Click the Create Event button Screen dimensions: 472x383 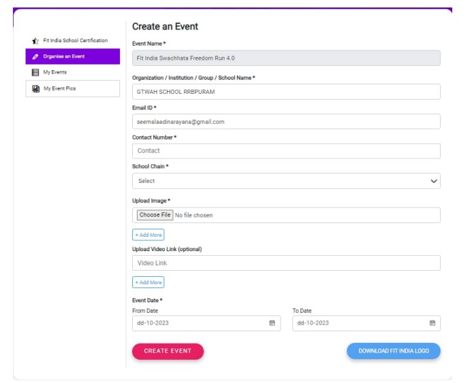(x=168, y=351)
